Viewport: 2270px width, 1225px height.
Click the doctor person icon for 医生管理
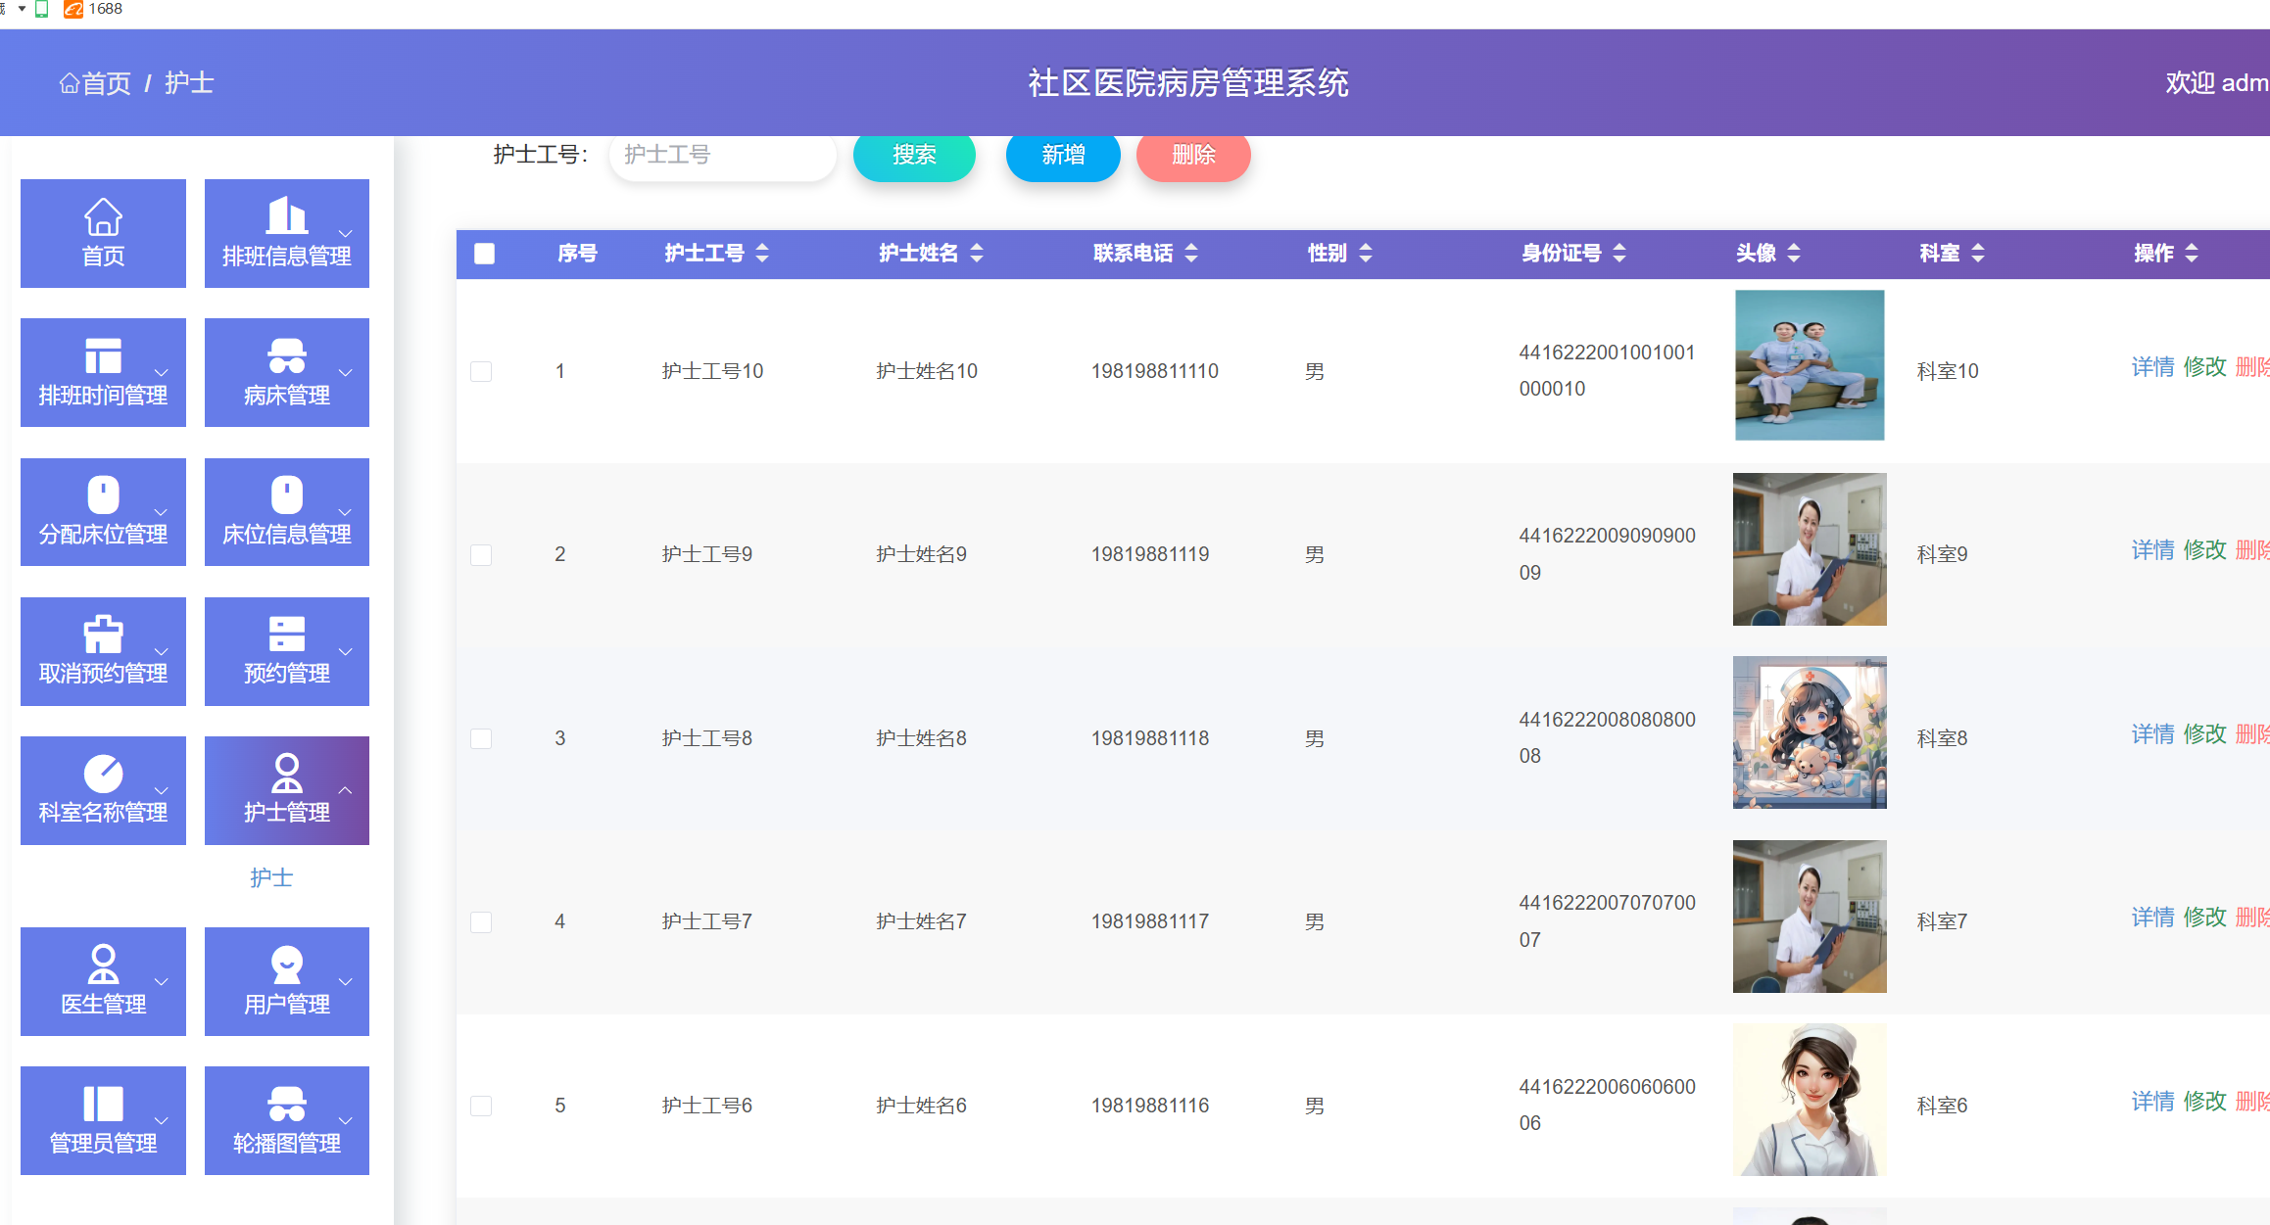tap(103, 964)
